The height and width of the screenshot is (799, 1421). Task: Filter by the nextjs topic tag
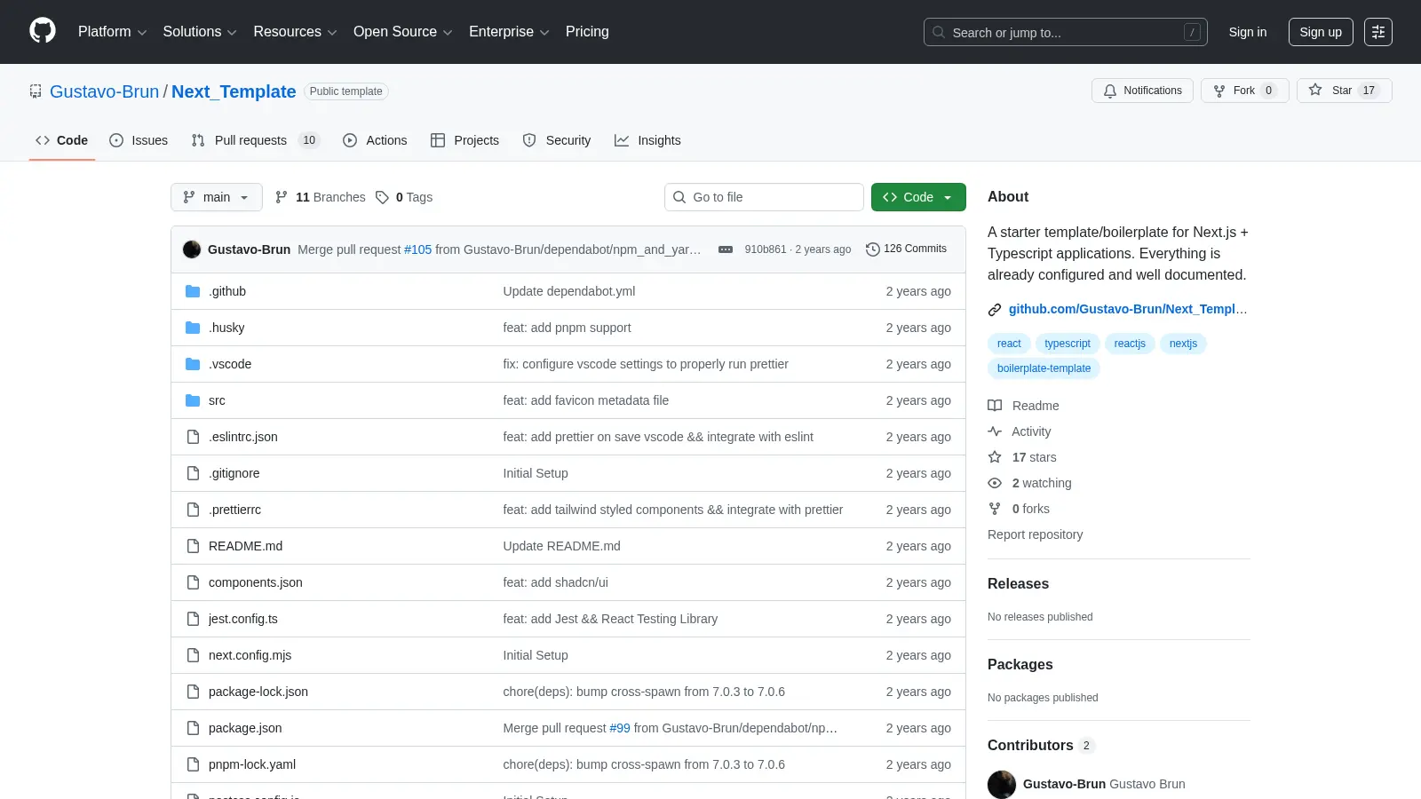tap(1183, 344)
